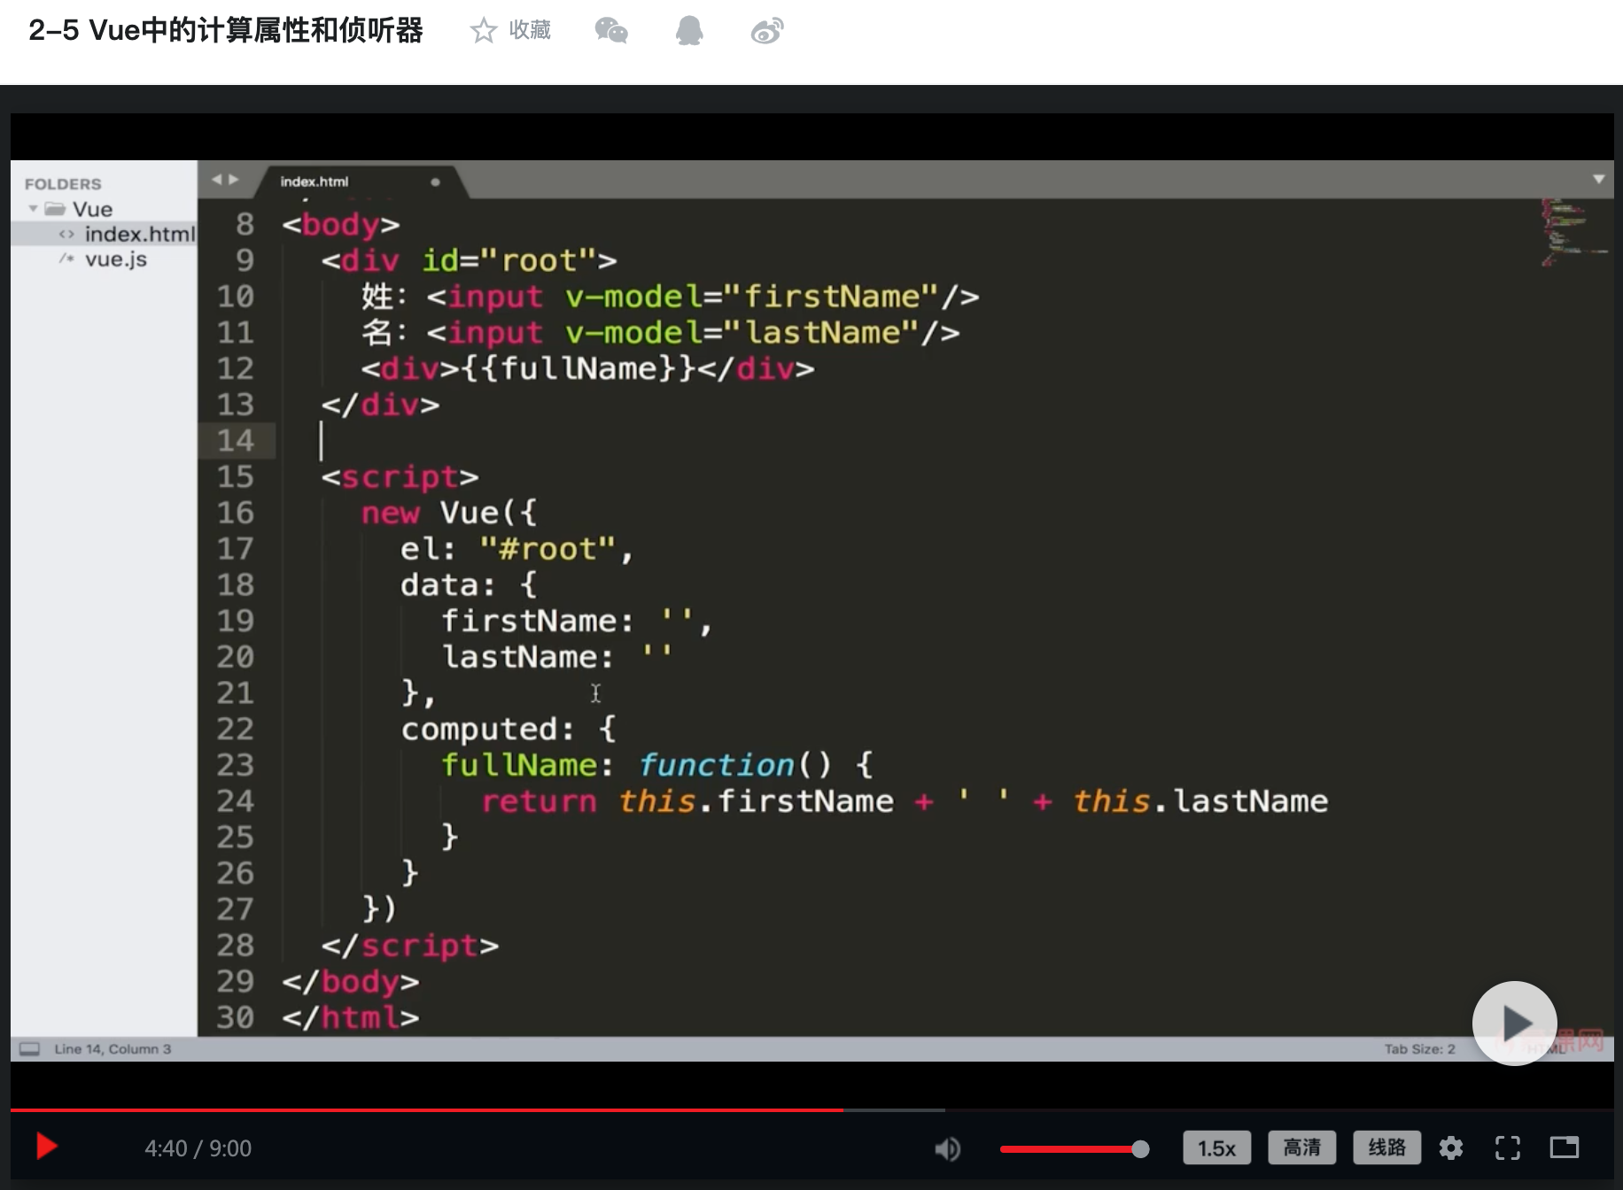
Task: Click the tab history back arrow
Action: [216, 180]
